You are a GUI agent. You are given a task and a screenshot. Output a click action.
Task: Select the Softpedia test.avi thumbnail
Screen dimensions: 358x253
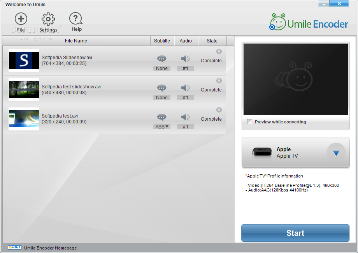tap(24, 119)
